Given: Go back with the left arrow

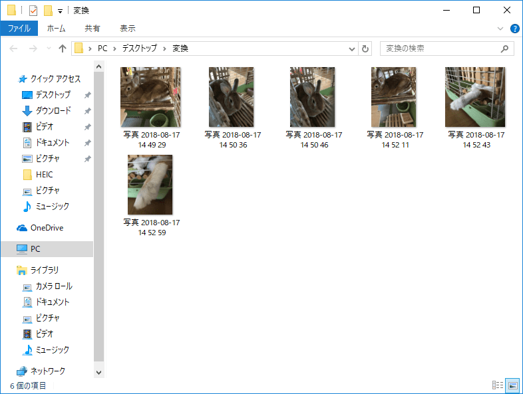Looking at the screenshot, I should coord(13,49).
